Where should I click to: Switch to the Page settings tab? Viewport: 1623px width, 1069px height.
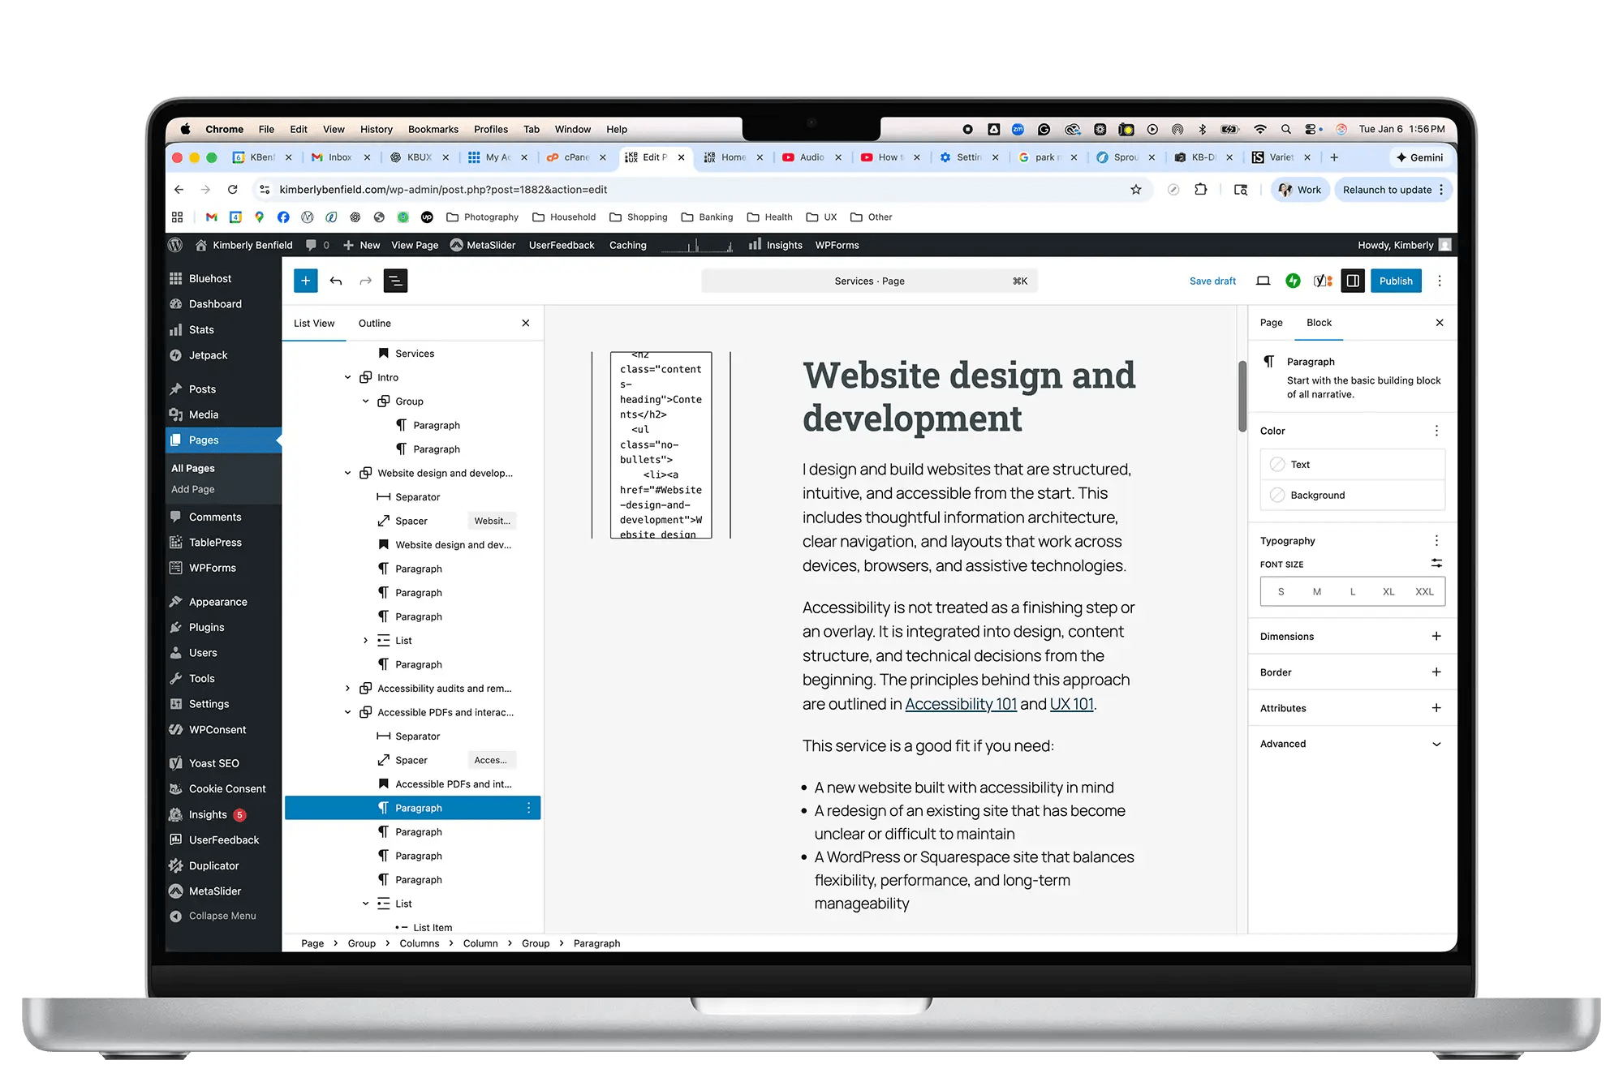pyautogui.click(x=1271, y=322)
